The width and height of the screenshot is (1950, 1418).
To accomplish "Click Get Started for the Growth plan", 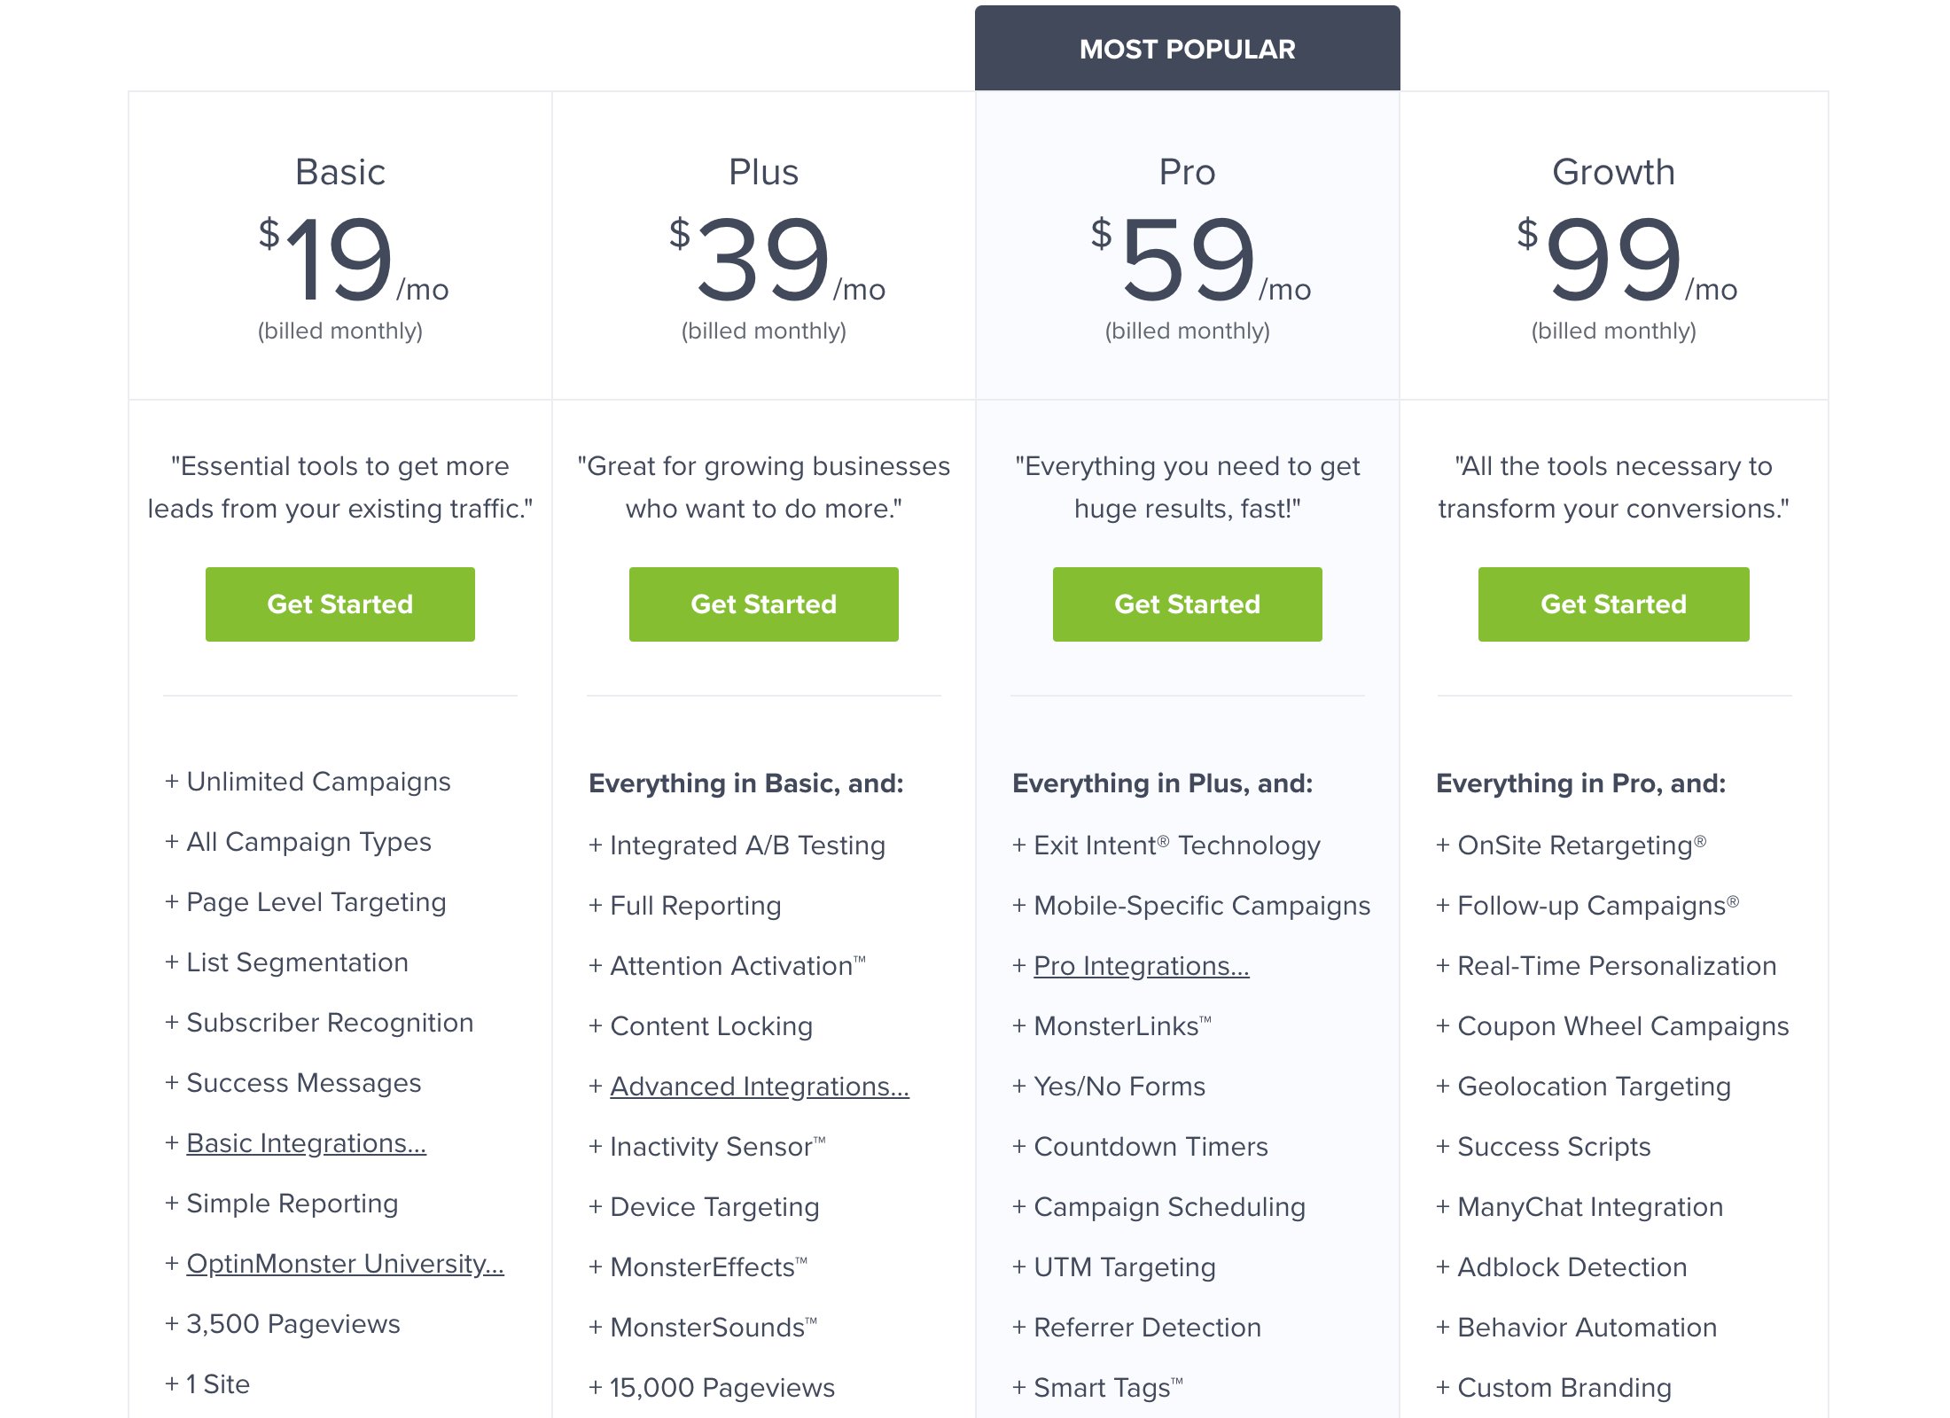I will tap(1613, 604).
